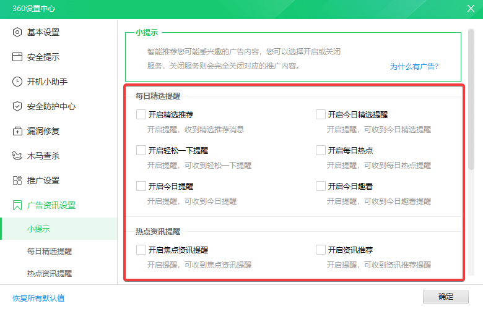Go to 开机小助手 settings
483x309 pixels.
[47, 82]
